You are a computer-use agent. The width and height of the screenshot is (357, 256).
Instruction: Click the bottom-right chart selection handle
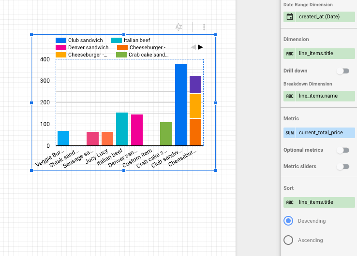point(216,171)
